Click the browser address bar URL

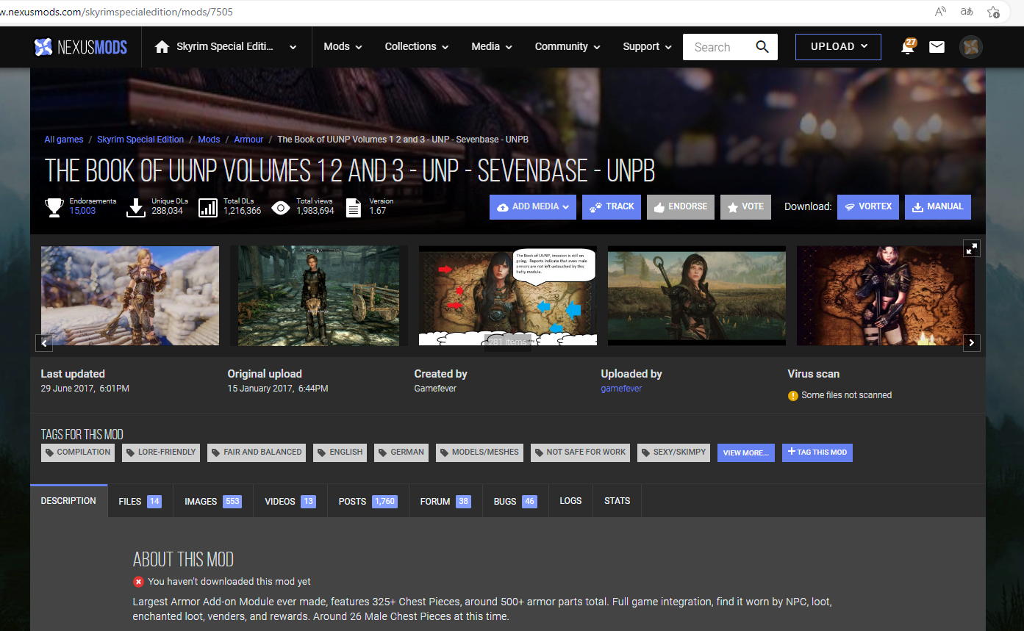pos(118,12)
